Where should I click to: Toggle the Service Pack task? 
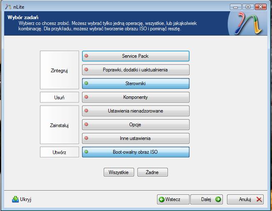click(x=136, y=56)
